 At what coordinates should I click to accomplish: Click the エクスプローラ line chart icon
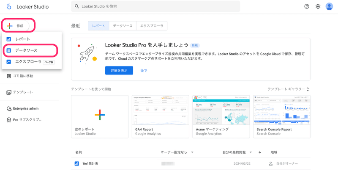click(8, 62)
